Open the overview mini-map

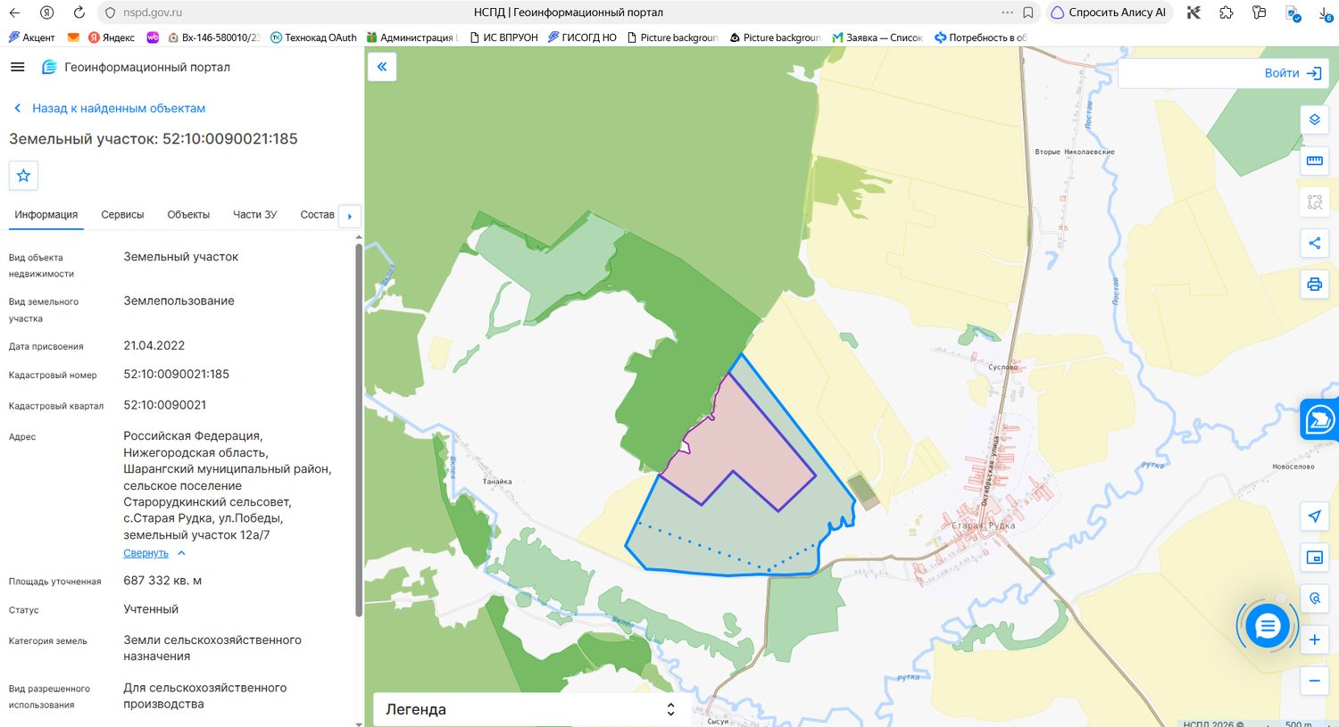click(x=1314, y=558)
